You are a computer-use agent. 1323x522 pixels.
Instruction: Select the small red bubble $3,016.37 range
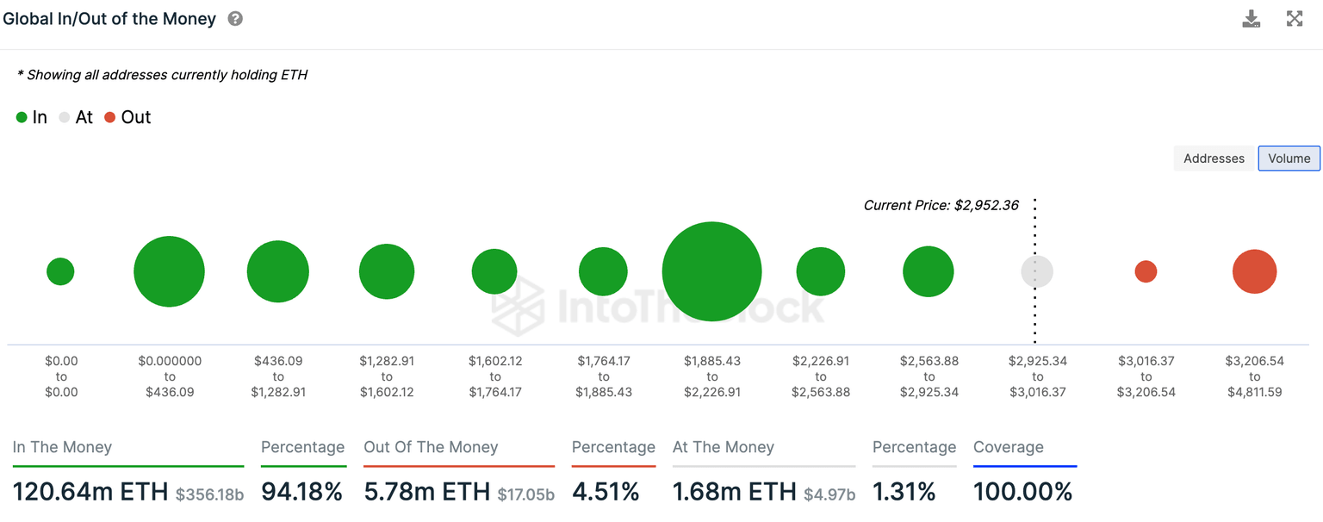click(1146, 271)
